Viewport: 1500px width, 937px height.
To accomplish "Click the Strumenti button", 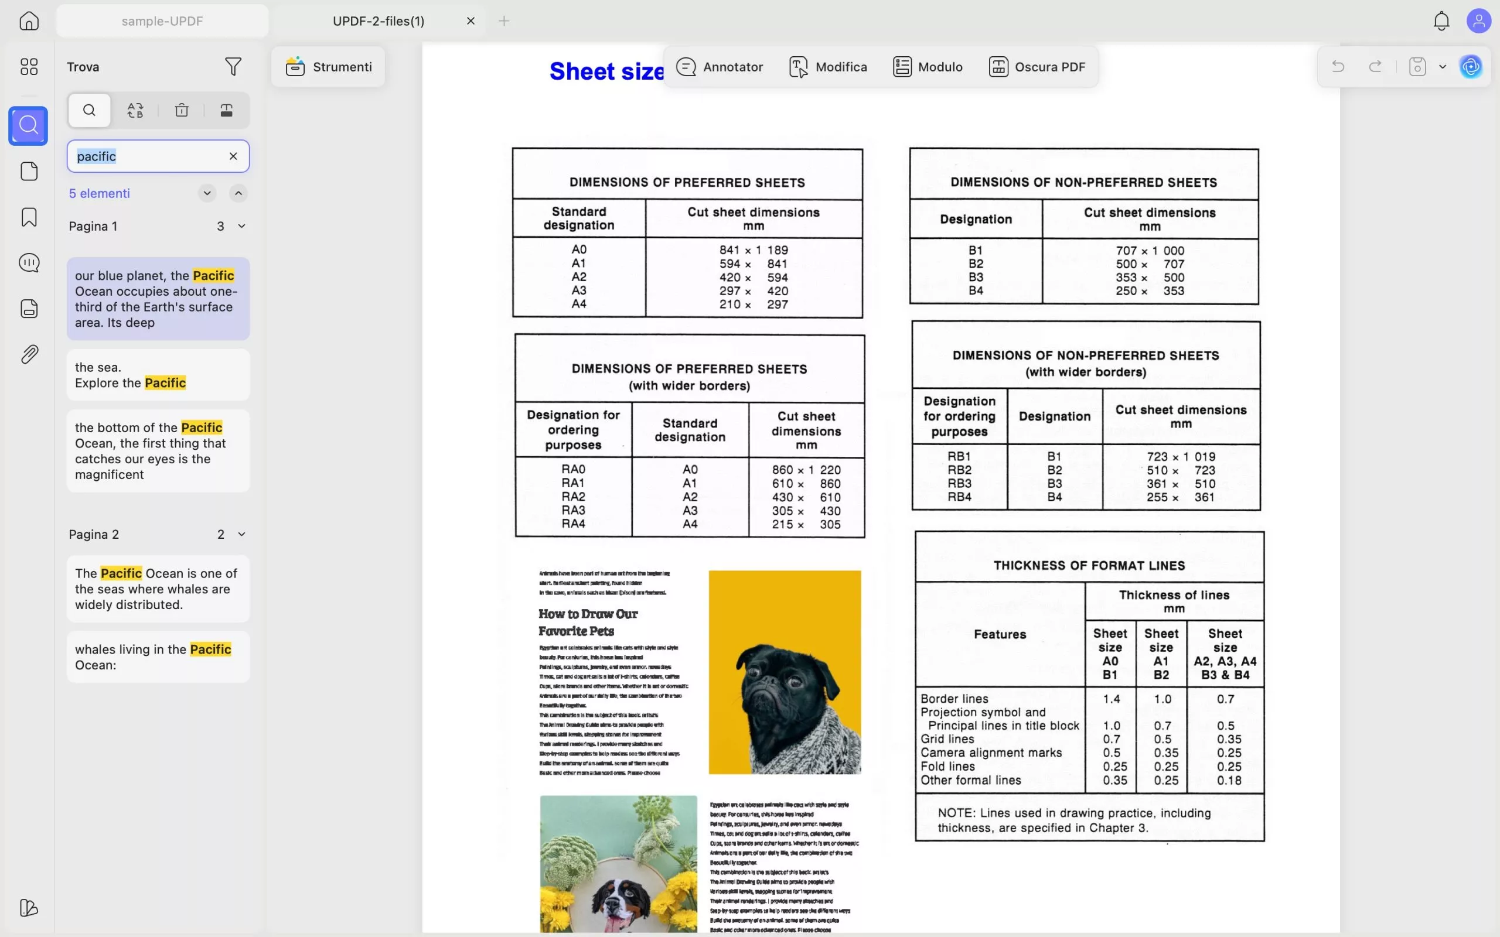I will tap(329, 66).
